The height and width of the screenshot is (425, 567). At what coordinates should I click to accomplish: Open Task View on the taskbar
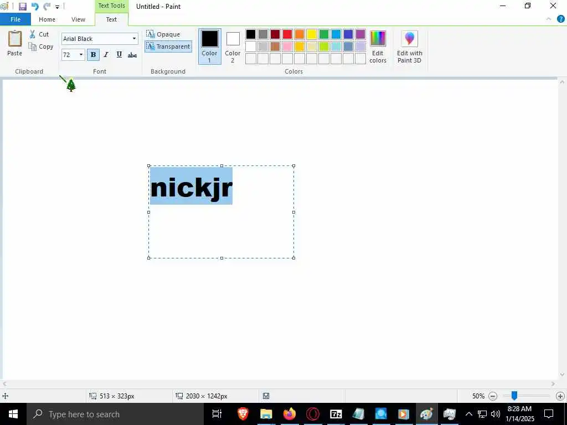[x=217, y=414]
